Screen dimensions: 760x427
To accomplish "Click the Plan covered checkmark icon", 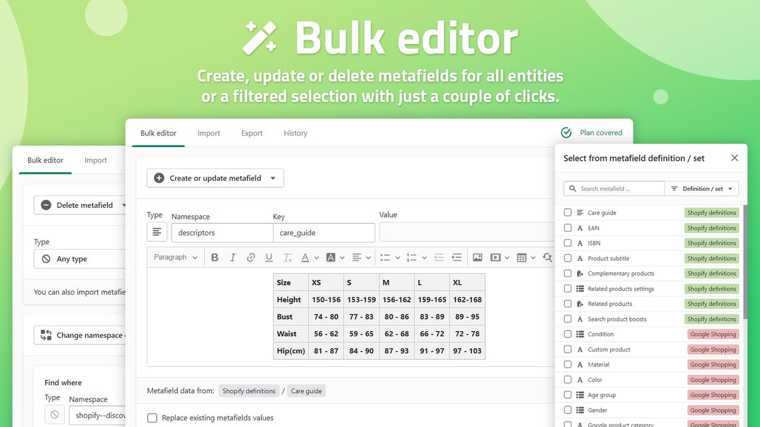I will pos(566,132).
